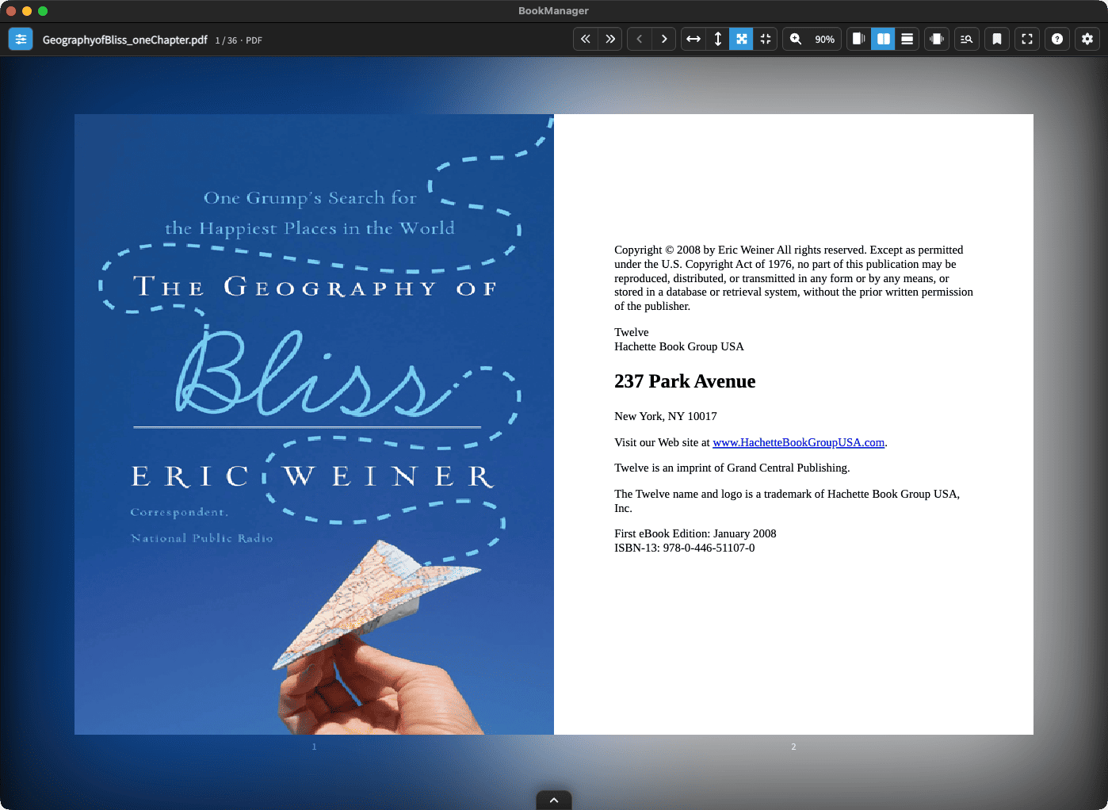Go to next page arrow
The image size is (1108, 810).
click(x=664, y=39)
